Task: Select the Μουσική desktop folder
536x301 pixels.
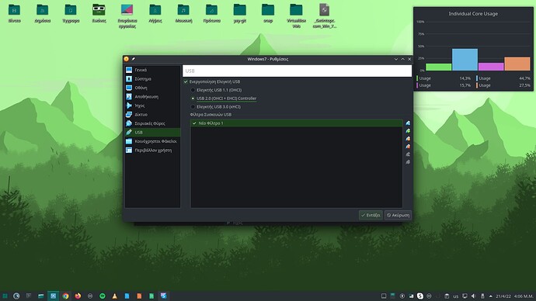Action: point(183,14)
